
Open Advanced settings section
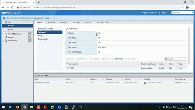[50, 29]
